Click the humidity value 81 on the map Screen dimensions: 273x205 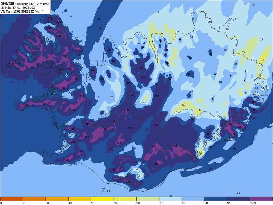[x=246, y=71]
